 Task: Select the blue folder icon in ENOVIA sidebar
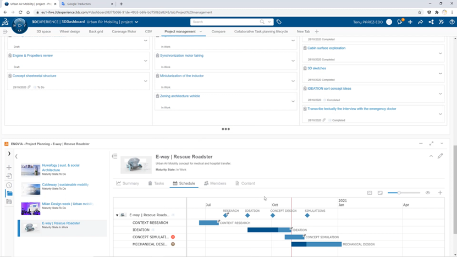9,193
